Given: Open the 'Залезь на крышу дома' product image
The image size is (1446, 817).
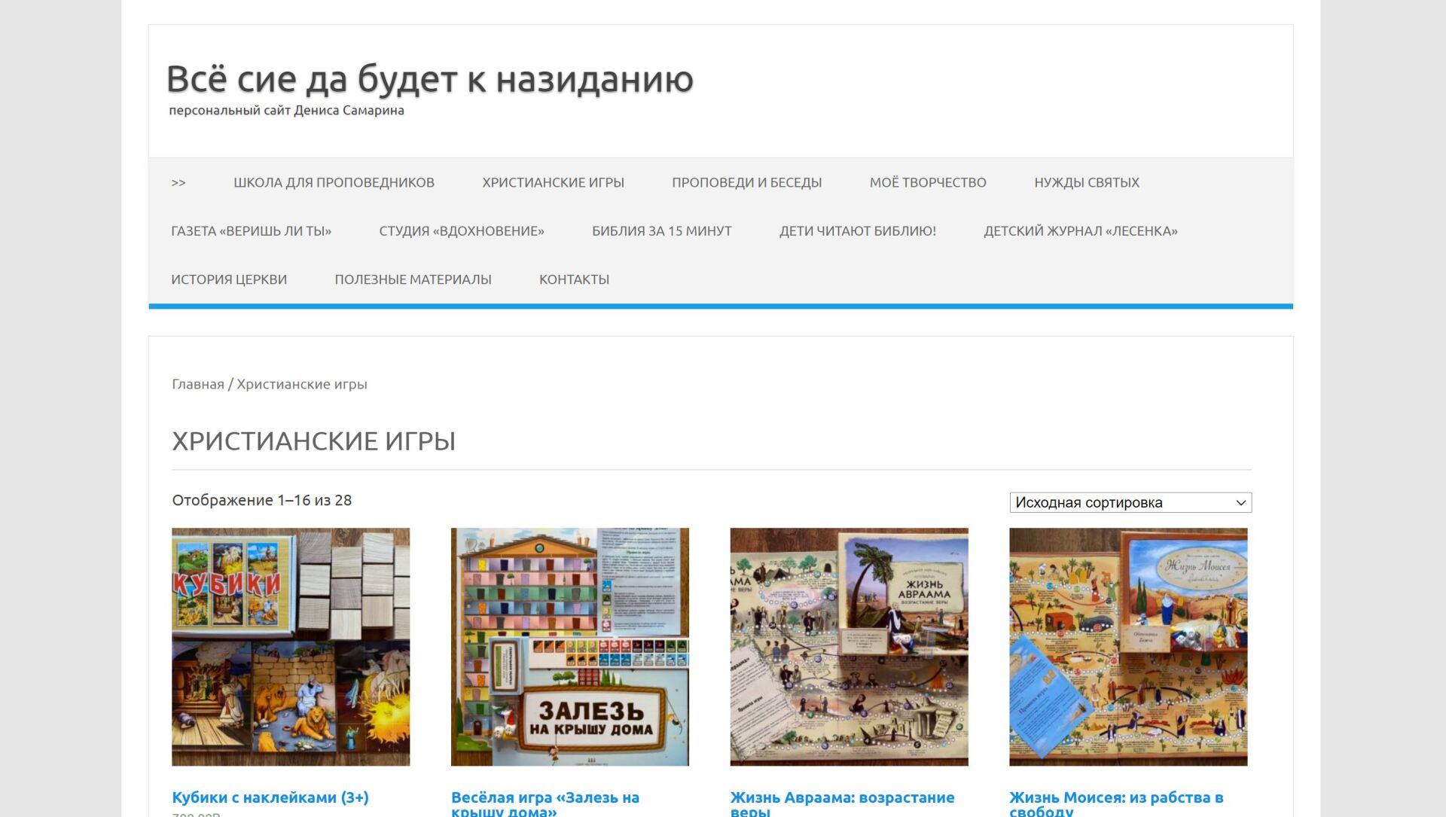Looking at the screenshot, I should pos(570,647).
